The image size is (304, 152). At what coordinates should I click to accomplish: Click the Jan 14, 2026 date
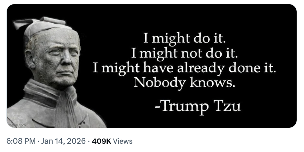tap(63, 141)
